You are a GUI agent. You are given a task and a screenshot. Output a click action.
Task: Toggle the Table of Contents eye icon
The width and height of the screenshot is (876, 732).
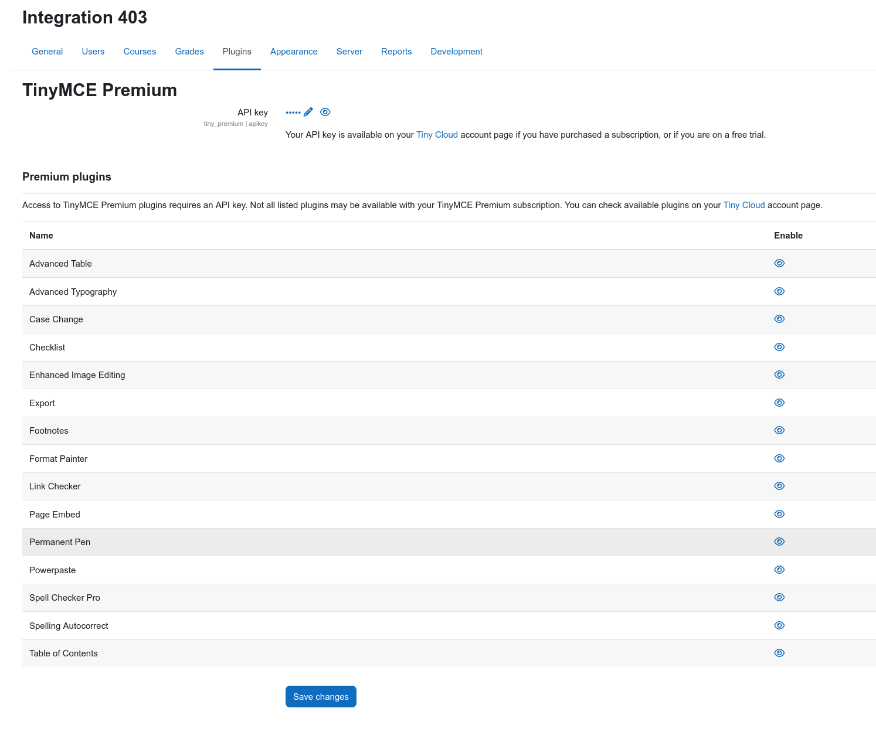pyautogui.click(x=779, y=653)
